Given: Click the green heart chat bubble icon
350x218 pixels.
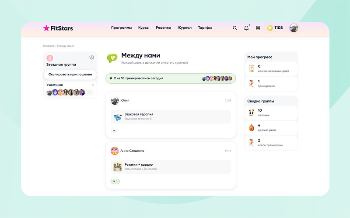Looking at the screenshot, I should (112, 58).
